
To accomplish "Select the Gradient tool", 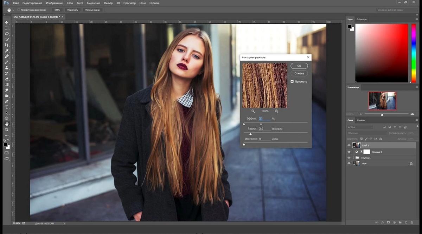I will coord(6,84).
